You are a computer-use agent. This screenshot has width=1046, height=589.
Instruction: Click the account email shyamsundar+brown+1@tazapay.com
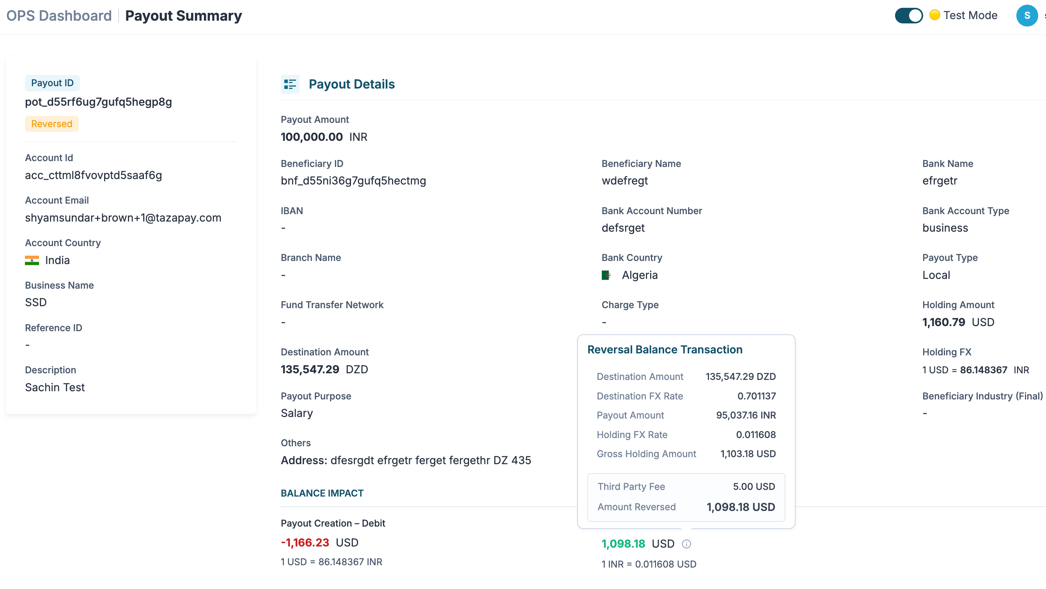(x=123, y=218)
